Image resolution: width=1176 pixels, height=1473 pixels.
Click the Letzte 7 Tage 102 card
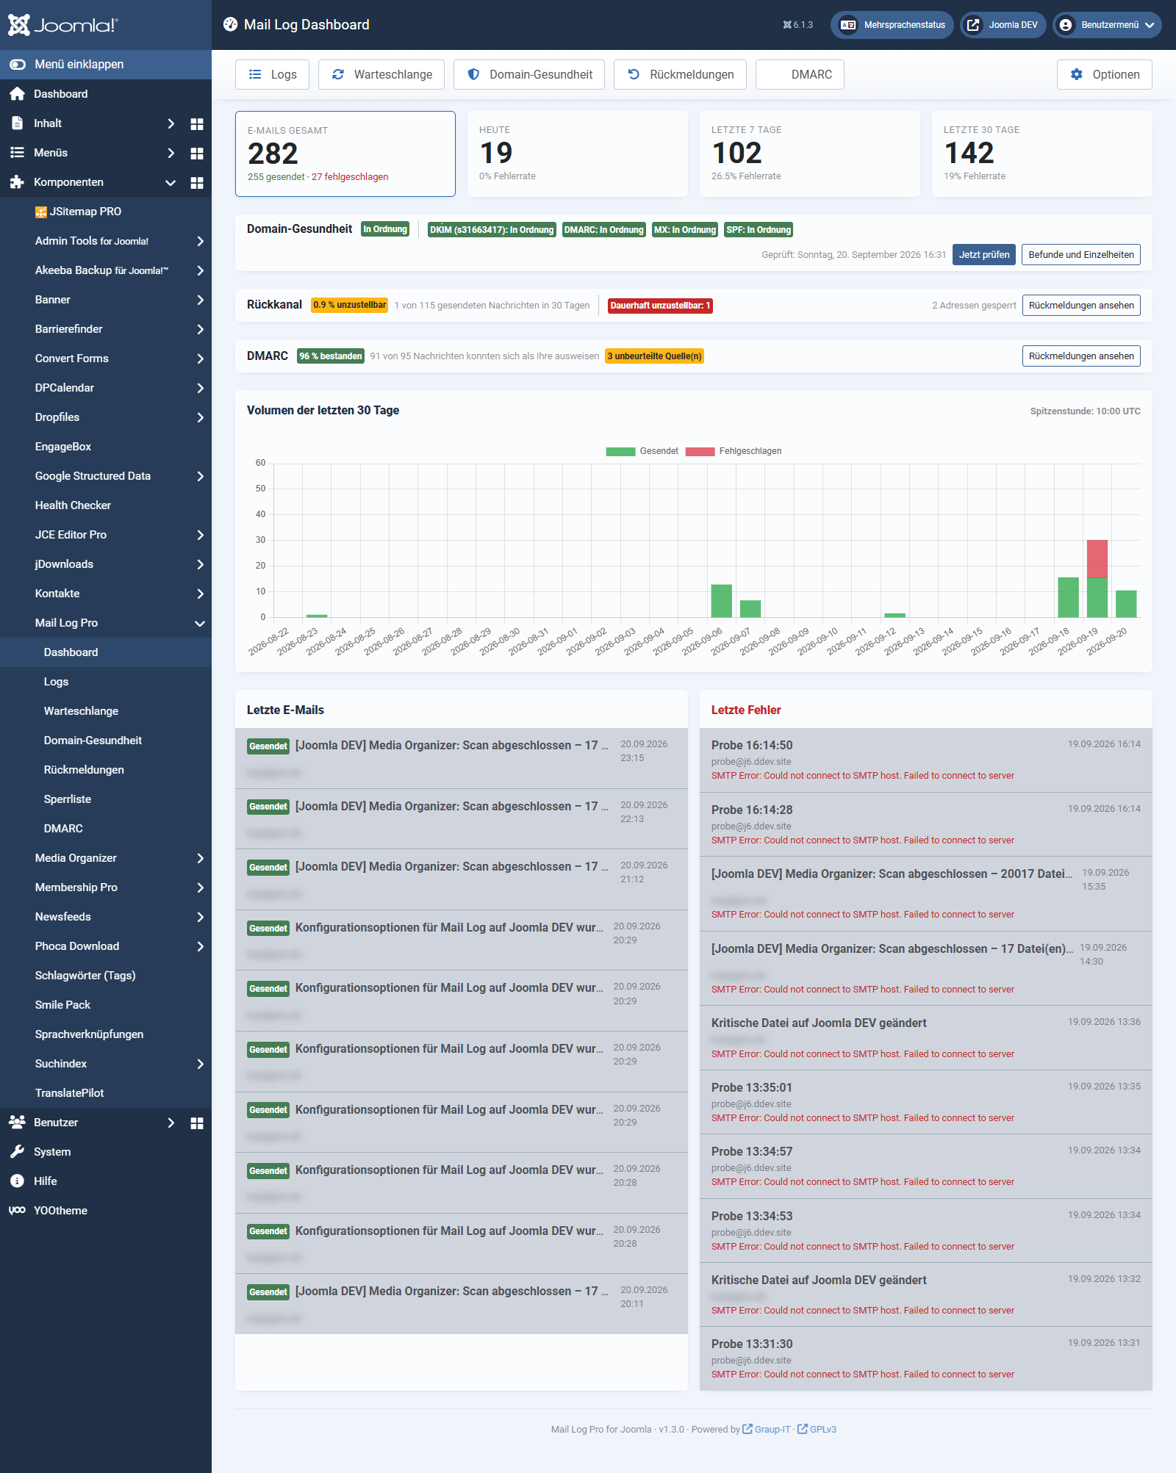810,154
